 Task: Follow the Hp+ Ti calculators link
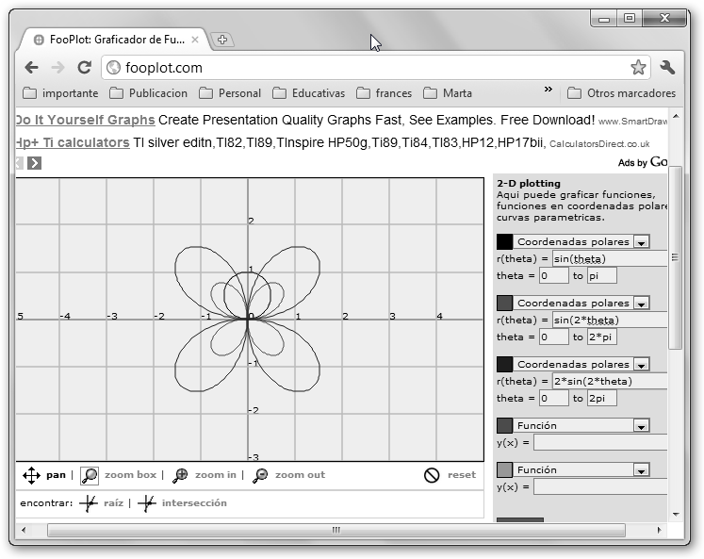[x=73, y=143]
